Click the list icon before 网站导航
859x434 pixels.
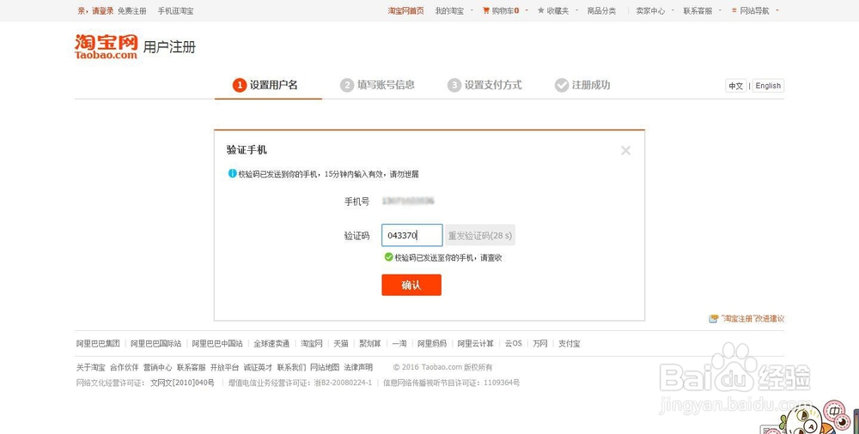click(734, 10)
